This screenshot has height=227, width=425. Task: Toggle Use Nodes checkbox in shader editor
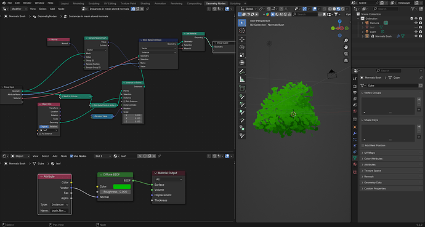71,156
